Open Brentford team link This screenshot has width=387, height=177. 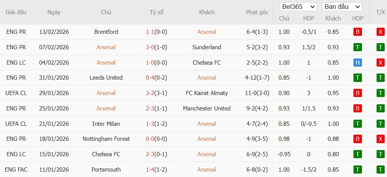[106, 32]
